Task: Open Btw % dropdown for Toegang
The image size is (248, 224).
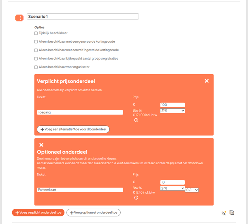Action: (172, 111)
